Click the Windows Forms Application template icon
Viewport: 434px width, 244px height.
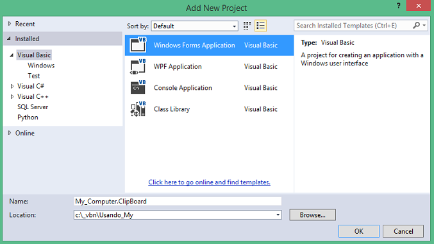[138, 45]
